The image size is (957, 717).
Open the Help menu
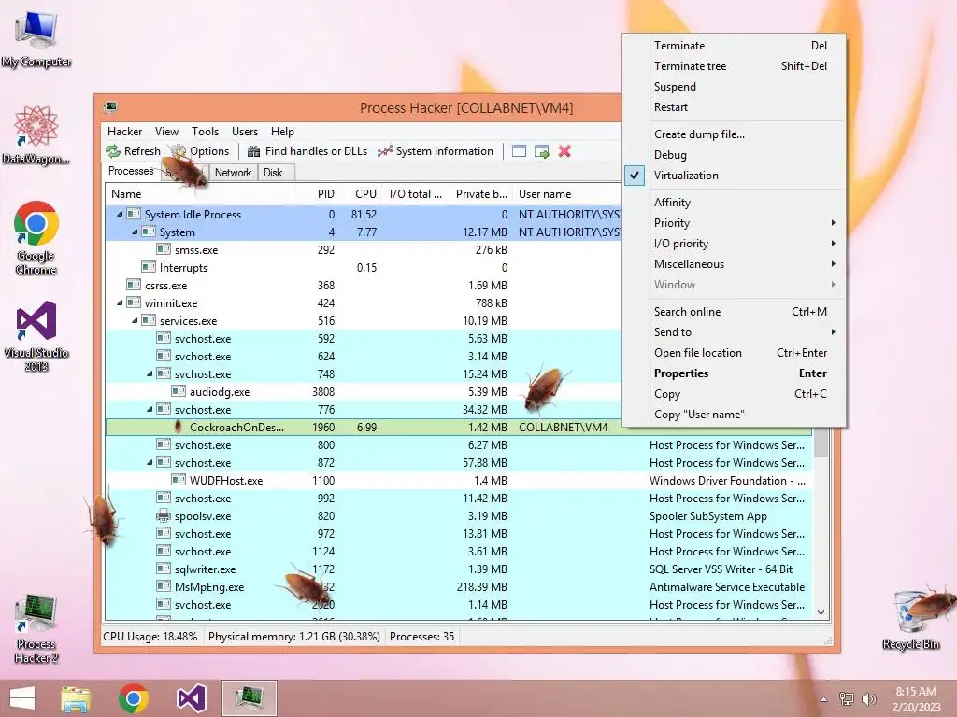[282, 131]
